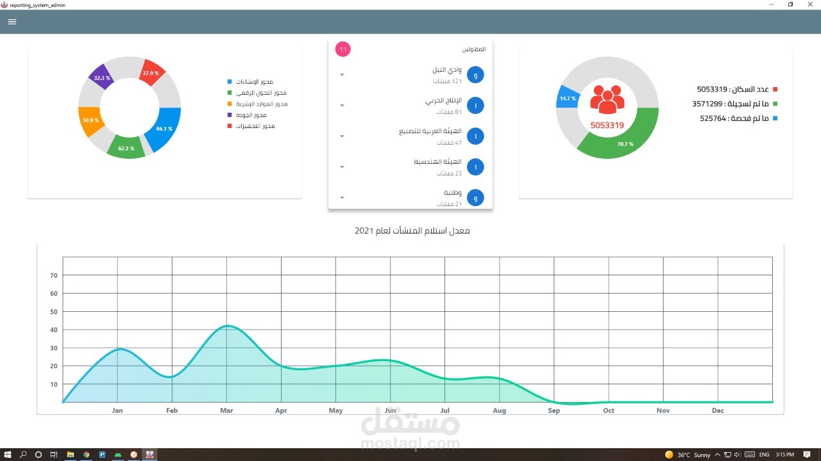Select the 32.3 % purple donut segment

pos(101,77)
